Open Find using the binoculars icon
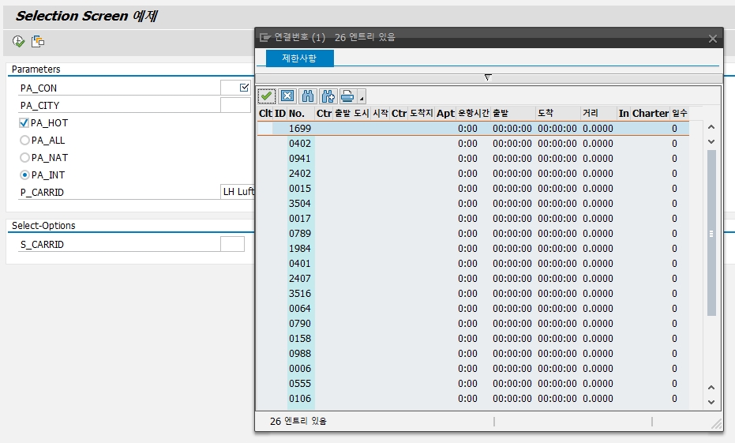This screenshot has height=443, width=735. coord(308,96)
